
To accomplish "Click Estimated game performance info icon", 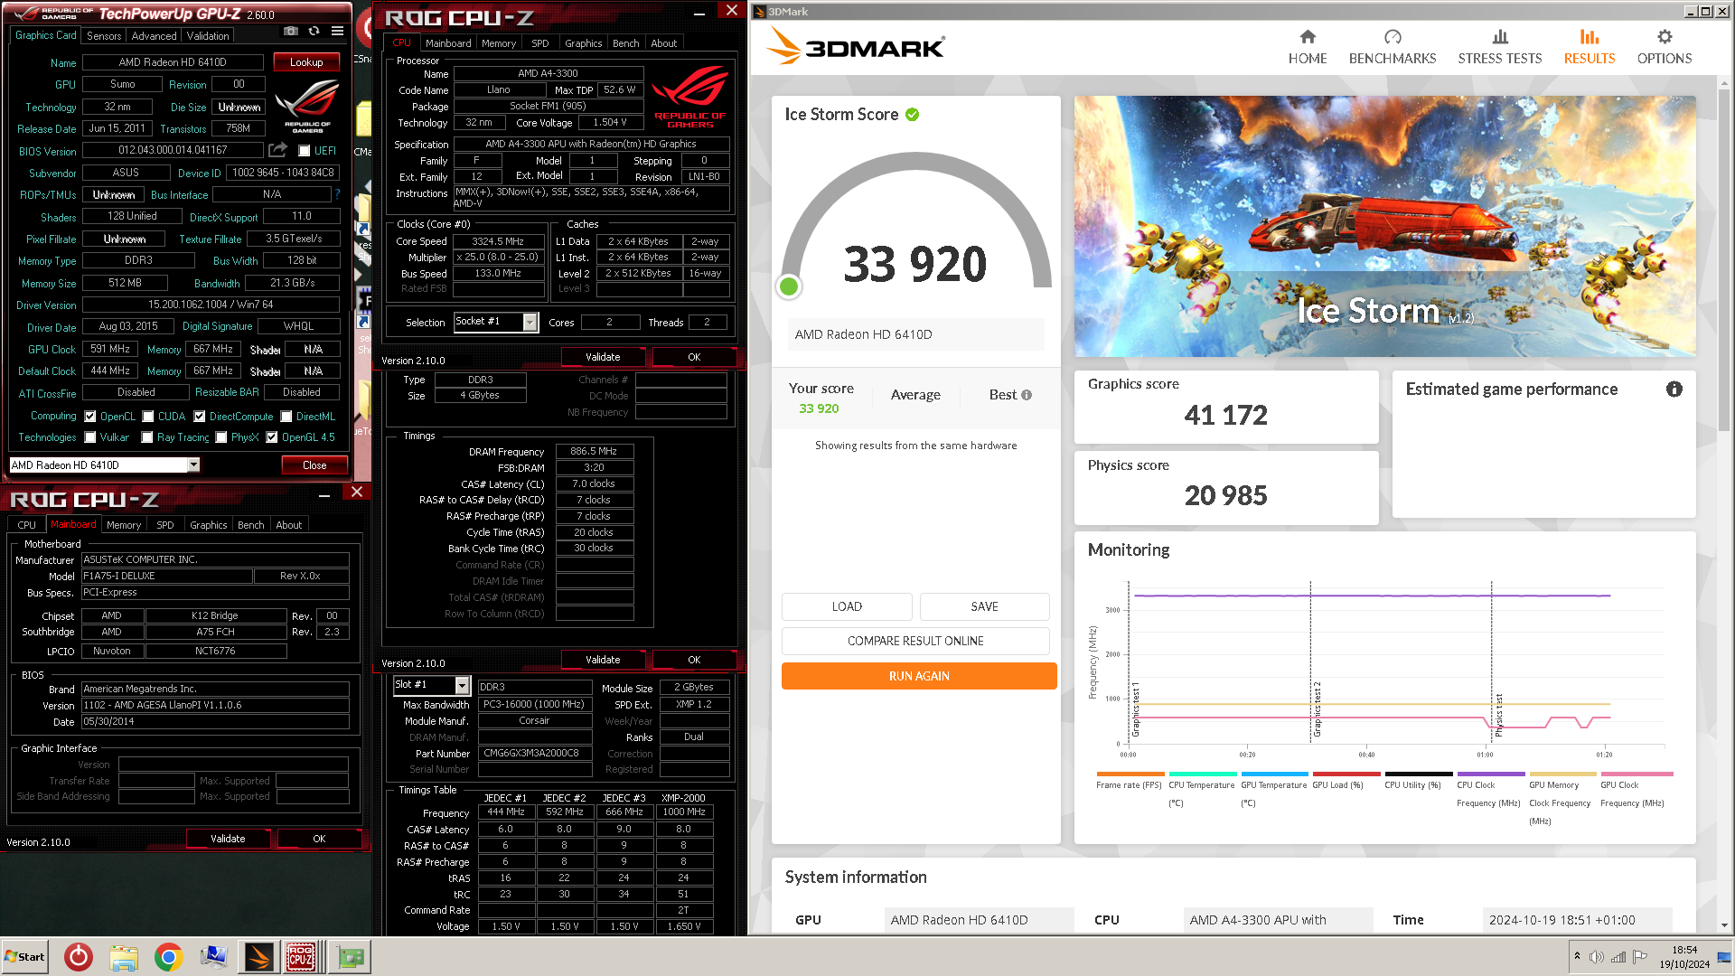I will point(1674,389).
